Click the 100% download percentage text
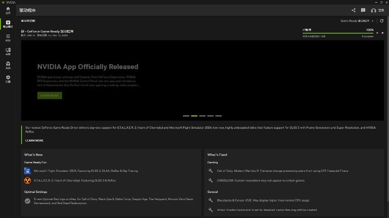The image size is (389, 218). tap(370, 30)
